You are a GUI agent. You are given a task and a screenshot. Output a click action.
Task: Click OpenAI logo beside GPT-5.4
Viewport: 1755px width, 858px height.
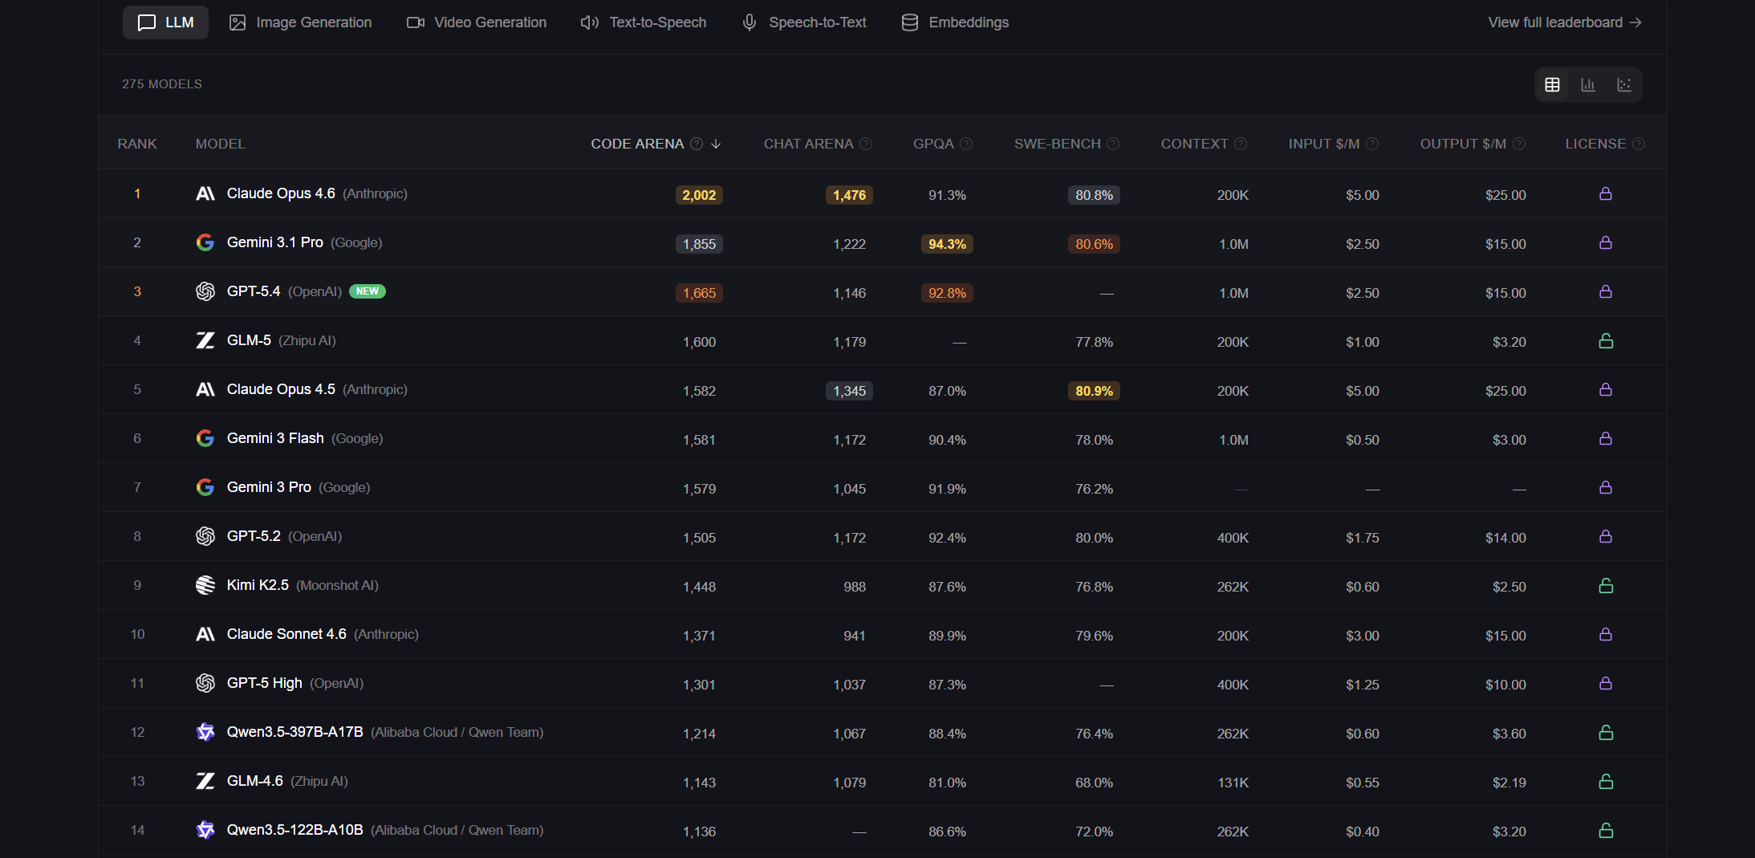click(205, 291)
